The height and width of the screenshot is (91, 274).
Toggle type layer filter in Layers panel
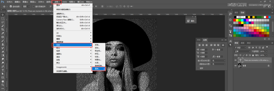(256, 48)
